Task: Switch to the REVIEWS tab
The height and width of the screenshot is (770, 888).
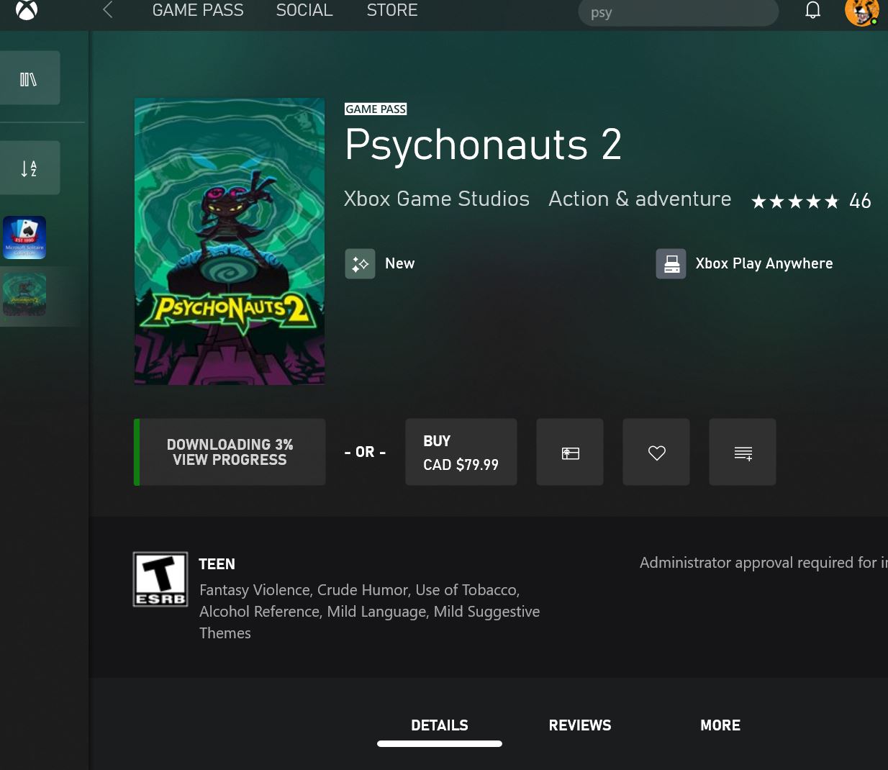Action: coord(580,725)
